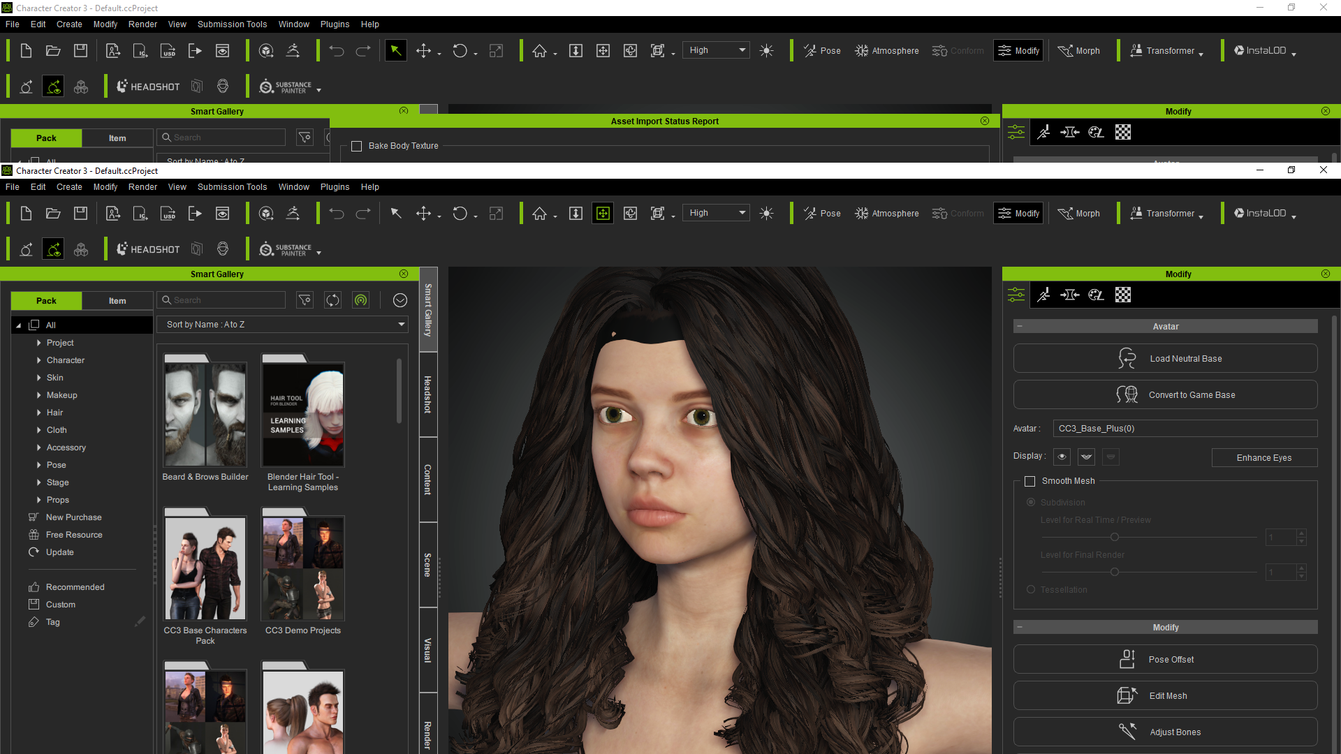1341x754 pixels.
Task: Select the Rotate tool in front toolbar
Action: (460, 214)
